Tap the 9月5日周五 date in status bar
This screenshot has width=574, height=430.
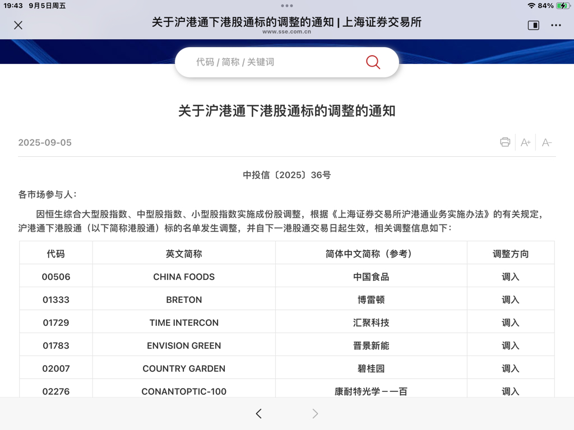(x=47, y=6)
